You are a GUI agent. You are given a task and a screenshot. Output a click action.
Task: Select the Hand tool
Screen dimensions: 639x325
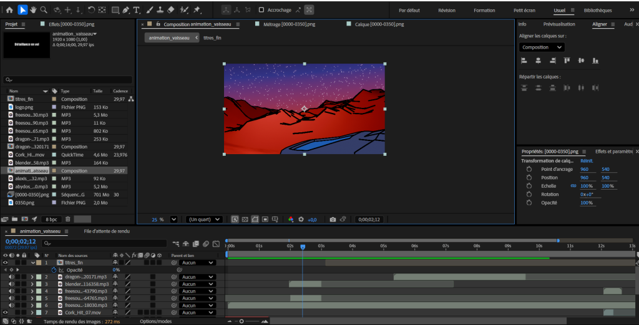(x=33, y=10)
